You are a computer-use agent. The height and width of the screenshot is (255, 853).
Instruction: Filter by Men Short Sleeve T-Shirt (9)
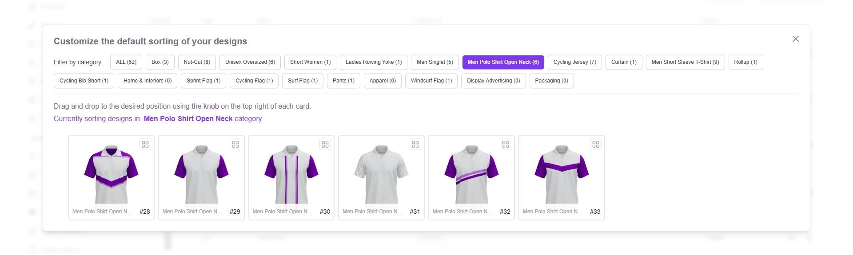point(685,62)
